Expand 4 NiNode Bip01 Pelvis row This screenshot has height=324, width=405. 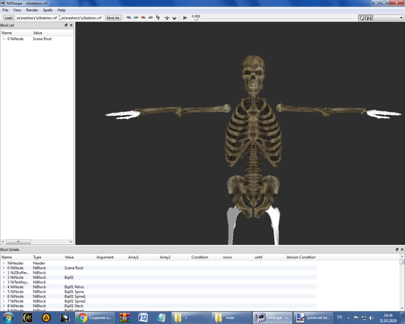[4, 287]
